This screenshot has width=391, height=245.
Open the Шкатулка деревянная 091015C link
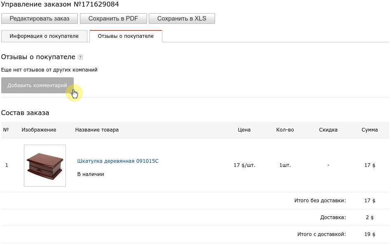(x=118, y=161)
